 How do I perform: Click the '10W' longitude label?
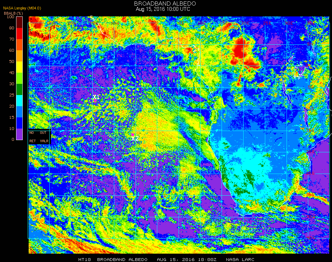pyautogui.click(x=115, y=23)
